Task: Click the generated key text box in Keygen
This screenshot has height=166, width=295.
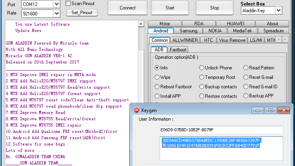Action: 221,149
